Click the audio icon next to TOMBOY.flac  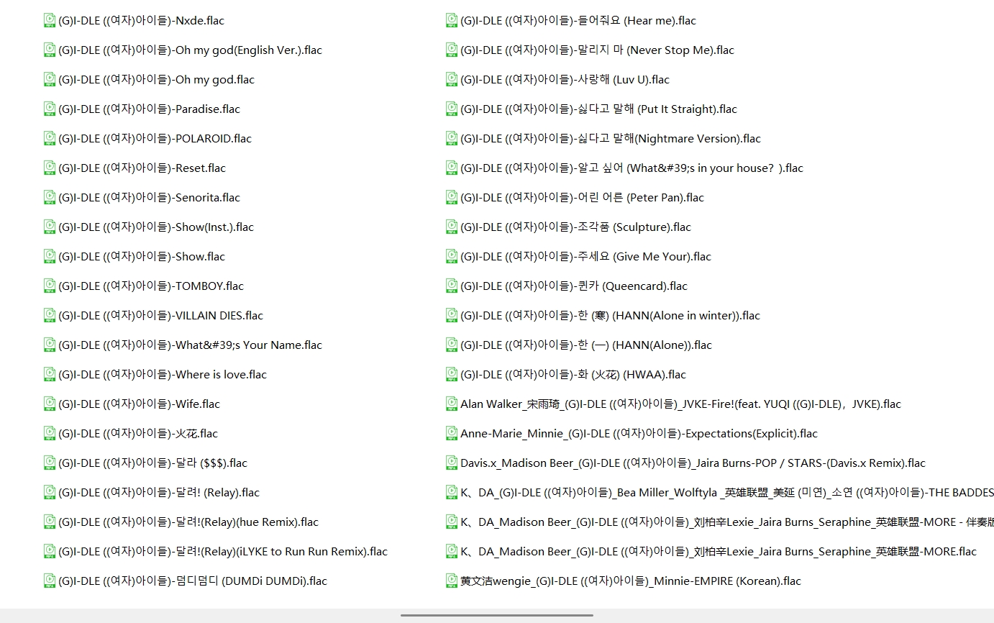click(x=50, y=286)
